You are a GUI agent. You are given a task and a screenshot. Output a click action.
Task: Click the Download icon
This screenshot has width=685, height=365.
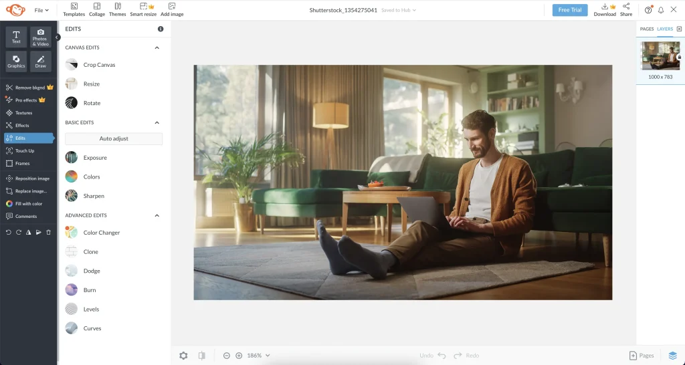click(605, 9)
